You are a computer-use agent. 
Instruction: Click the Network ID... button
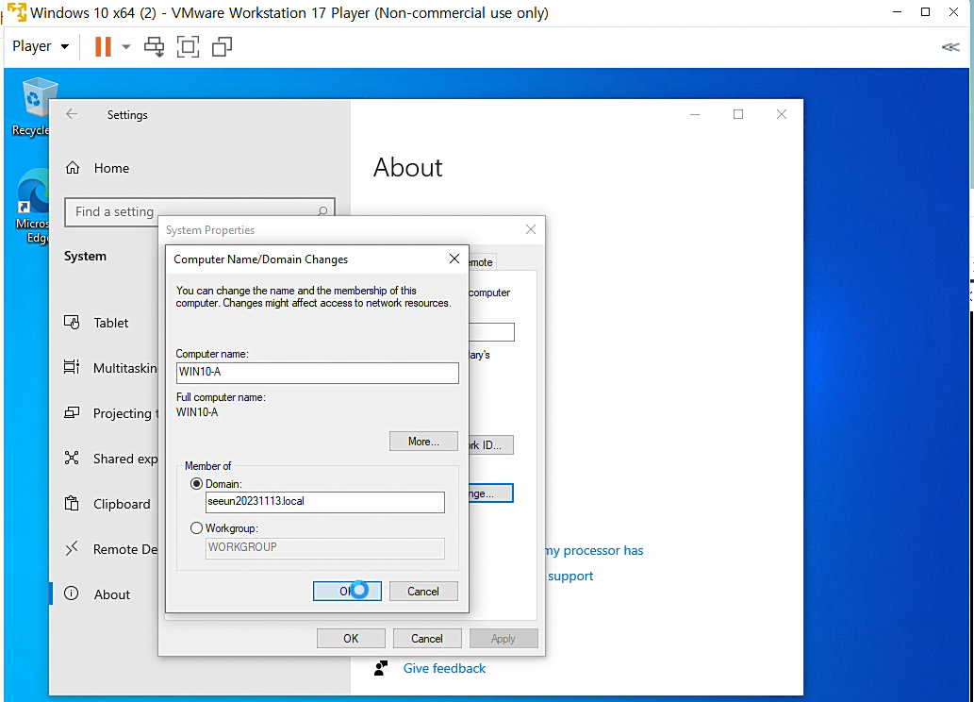490,445
